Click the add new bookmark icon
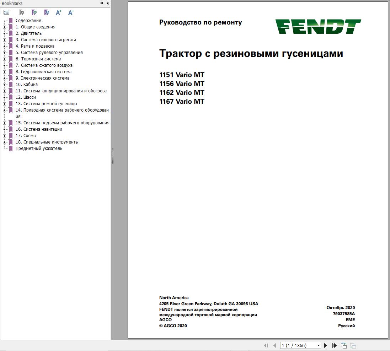 (x=34, y=12)
